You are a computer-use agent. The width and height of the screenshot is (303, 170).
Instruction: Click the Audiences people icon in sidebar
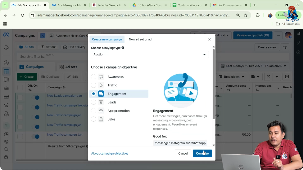click(6, 88)
